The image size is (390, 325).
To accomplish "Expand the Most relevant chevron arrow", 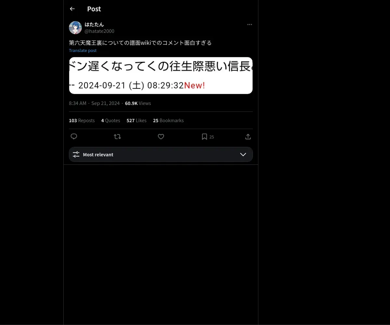I will pyautogui.click(x=243, y=154).
